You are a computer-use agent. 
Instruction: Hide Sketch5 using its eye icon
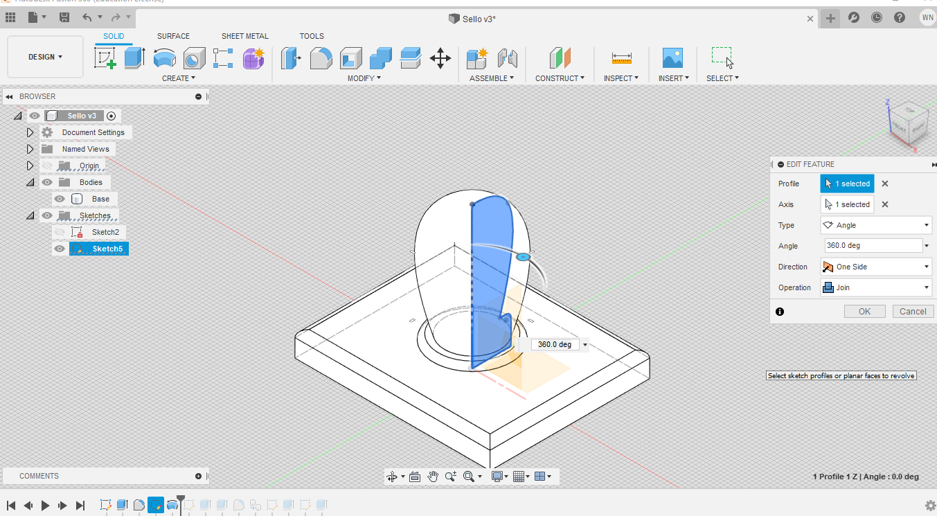pos(60,249)
